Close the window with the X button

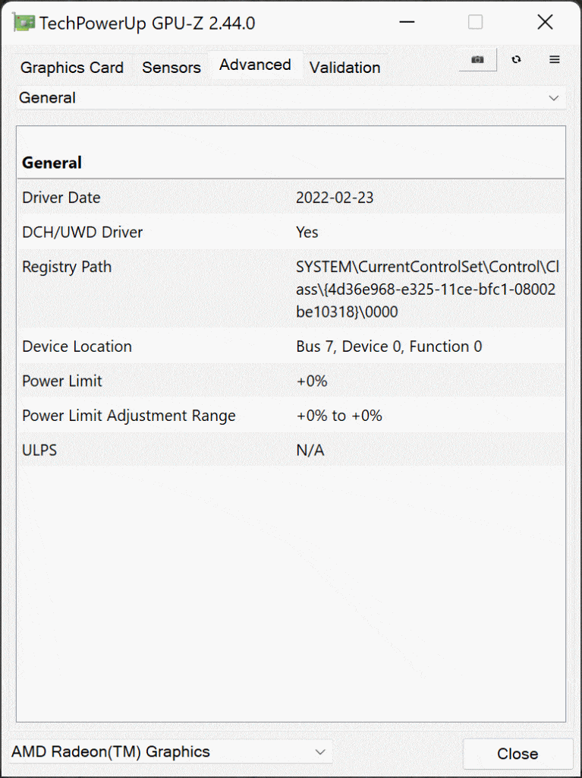click(x=546, y=22)
